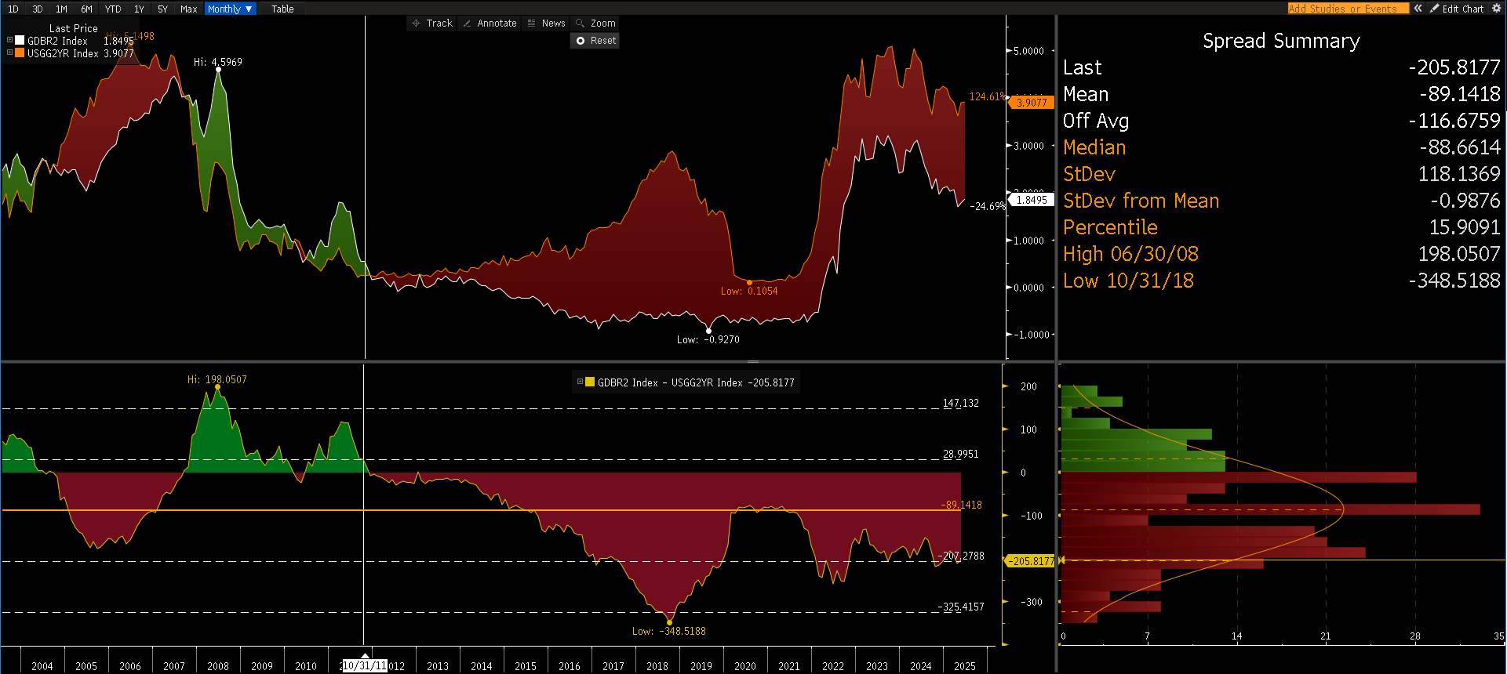
Task: Click the 2018 year label on time axis
Action: click(657, 666)
